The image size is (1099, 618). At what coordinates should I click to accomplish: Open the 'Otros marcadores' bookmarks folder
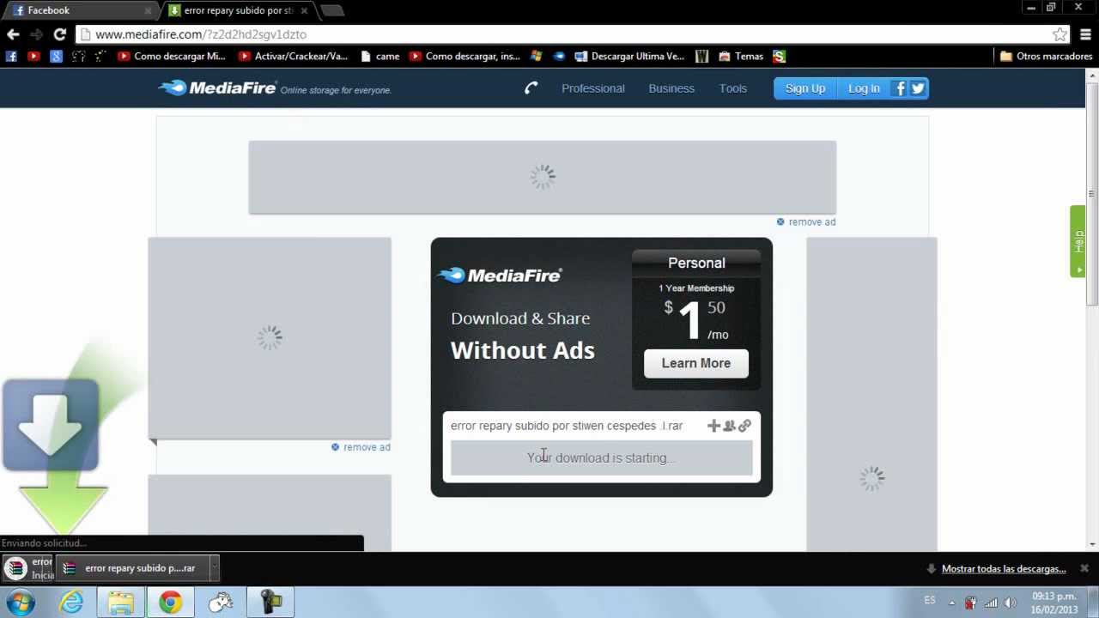pyautogui.click(x=1046, y=56)
